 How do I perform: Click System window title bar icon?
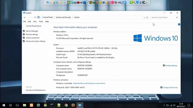pos(24,13)
